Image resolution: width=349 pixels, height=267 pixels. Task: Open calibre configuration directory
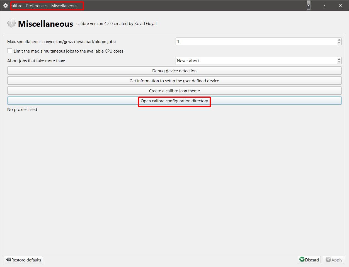(174, 101)
